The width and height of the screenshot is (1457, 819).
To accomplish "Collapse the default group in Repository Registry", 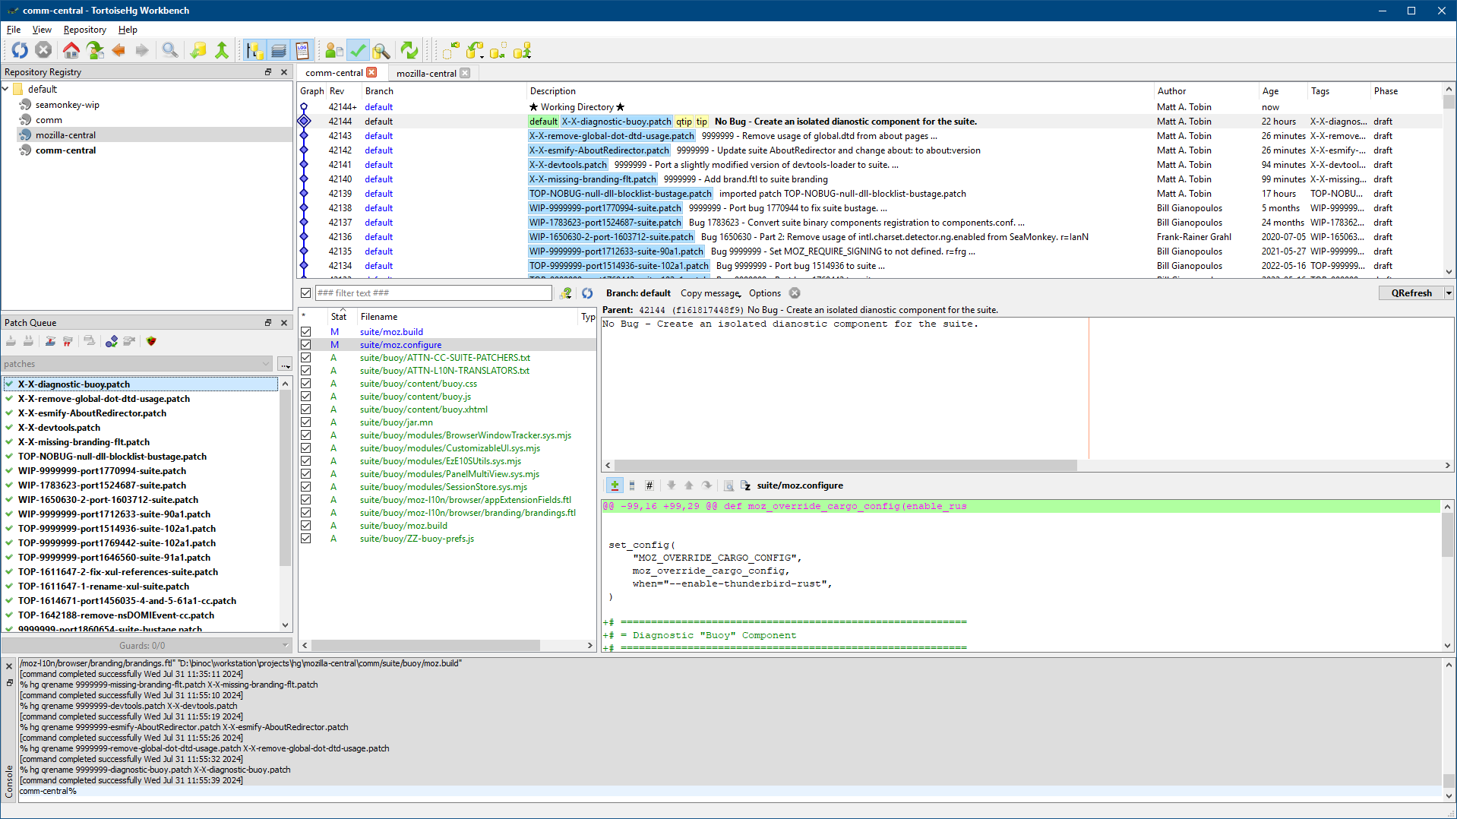I will click(x=6, y=89).
